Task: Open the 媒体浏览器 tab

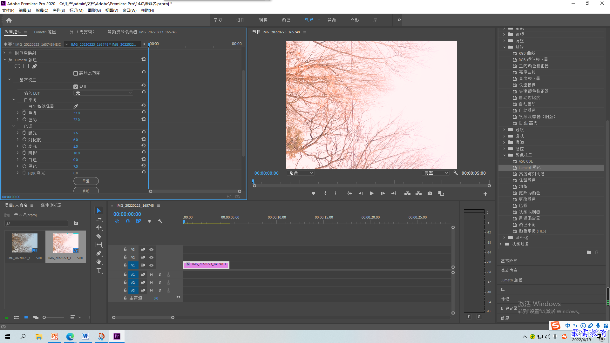Action: point(51,205)
